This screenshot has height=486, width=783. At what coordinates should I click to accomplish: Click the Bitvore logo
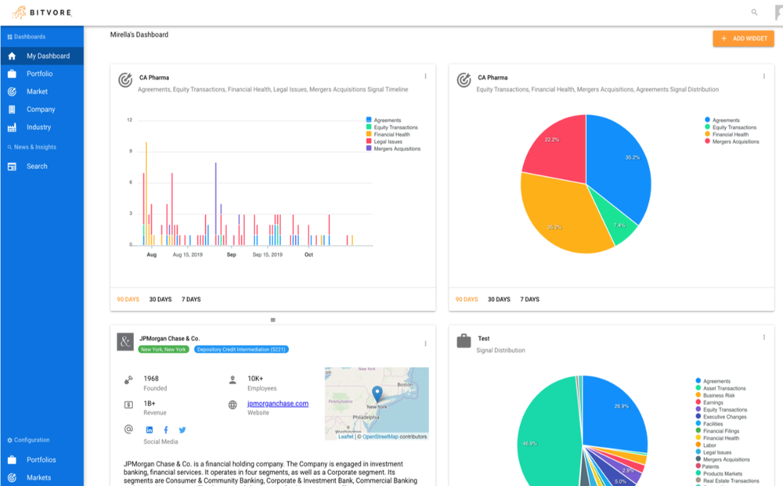tap(42, 12)
